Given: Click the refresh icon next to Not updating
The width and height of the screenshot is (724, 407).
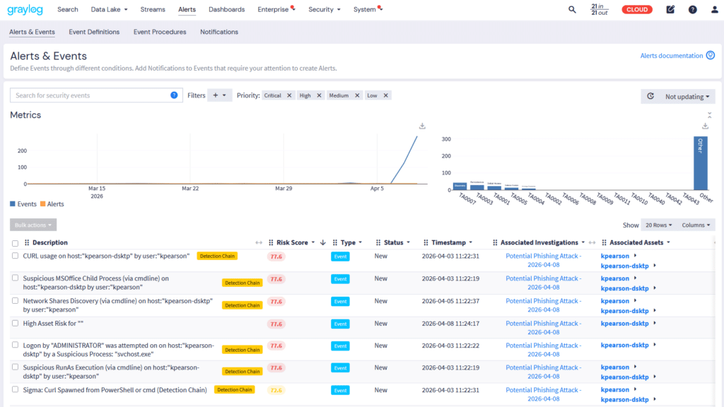Looking at the screenshot, I should [x=649, y=96].
